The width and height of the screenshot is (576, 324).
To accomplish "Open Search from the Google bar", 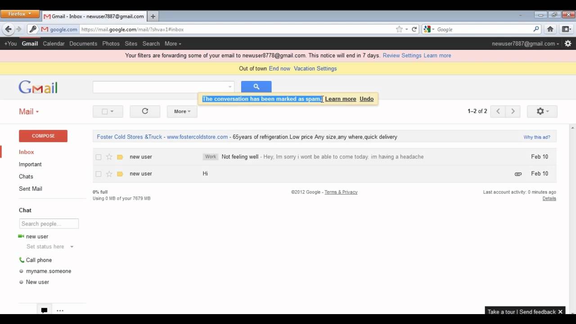I will (x=151, y=44).
